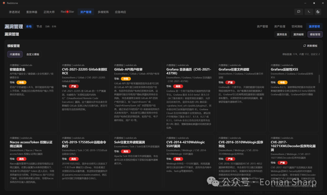
Task: Click the Redstone app logo icon
Action: point(4,3)
